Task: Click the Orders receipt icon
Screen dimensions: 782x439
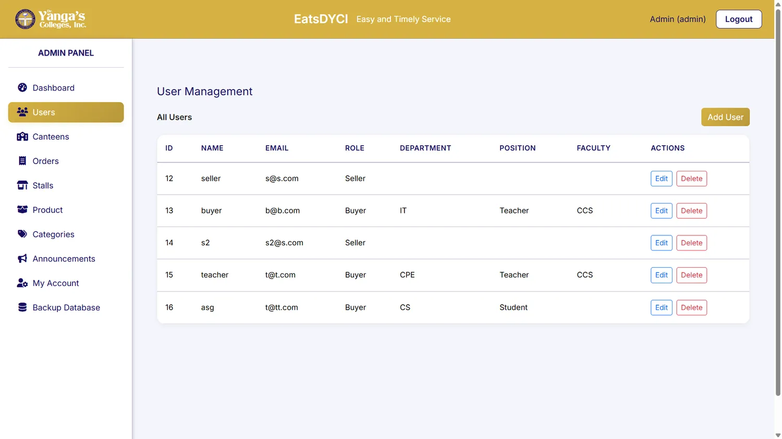Action: tap(22, 161)
